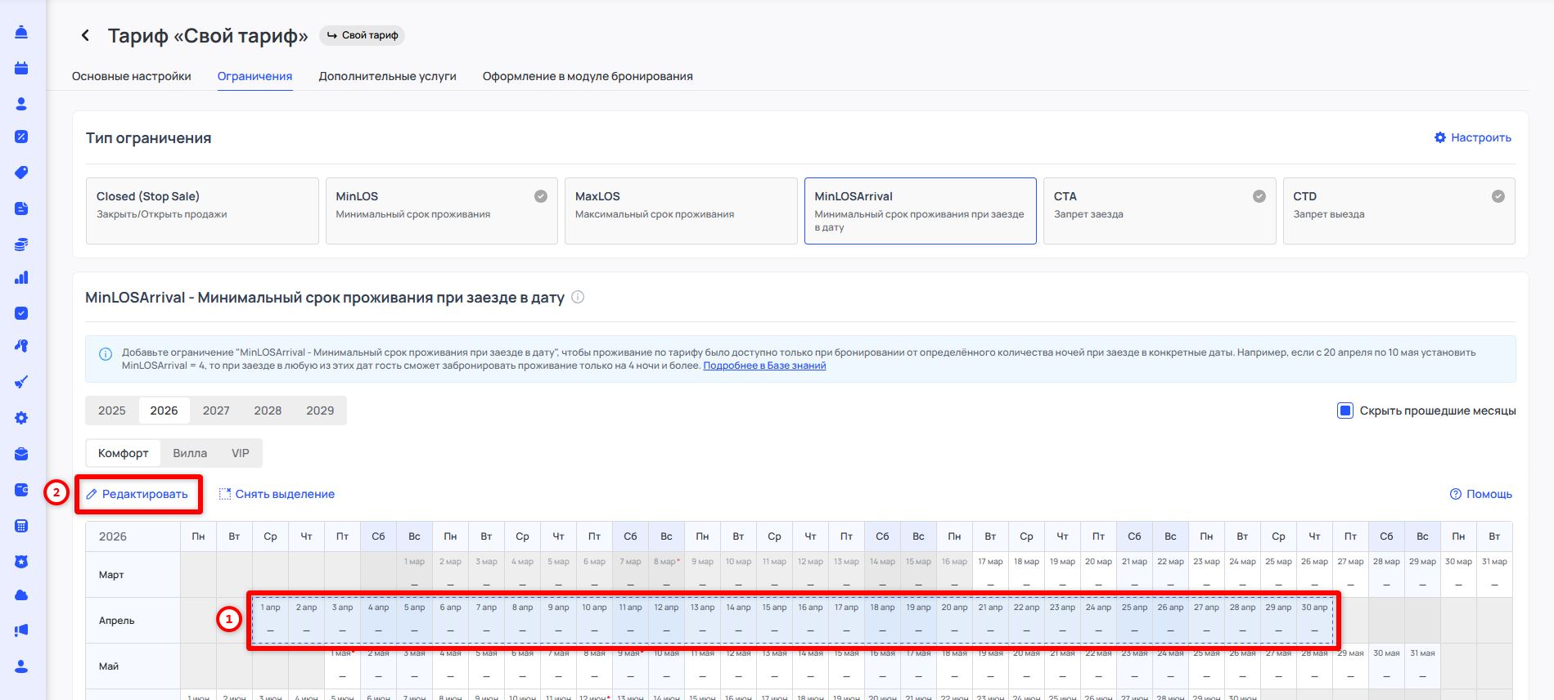
Task: Select the MinLOS restriction type card
Action: tap(441, 211)
